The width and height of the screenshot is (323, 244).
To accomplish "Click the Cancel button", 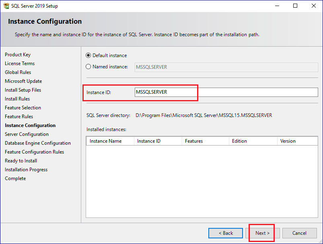I will click(x=300, y=233).
